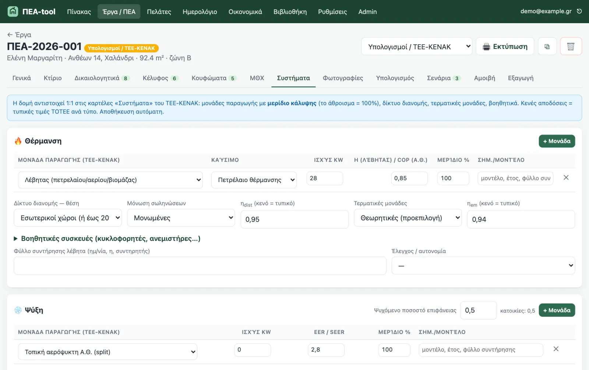
Task: Open the Μονωμένες pipe insulation dropdown
Action: point(181,218)
